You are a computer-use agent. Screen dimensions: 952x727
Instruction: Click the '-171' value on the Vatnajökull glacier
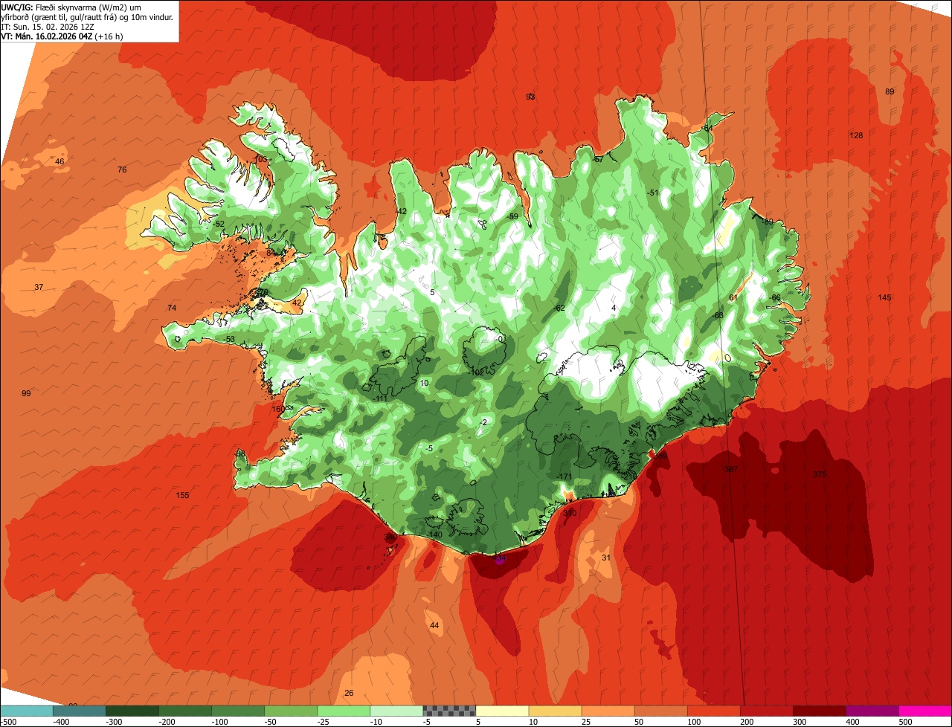click(x=565, y=476)
